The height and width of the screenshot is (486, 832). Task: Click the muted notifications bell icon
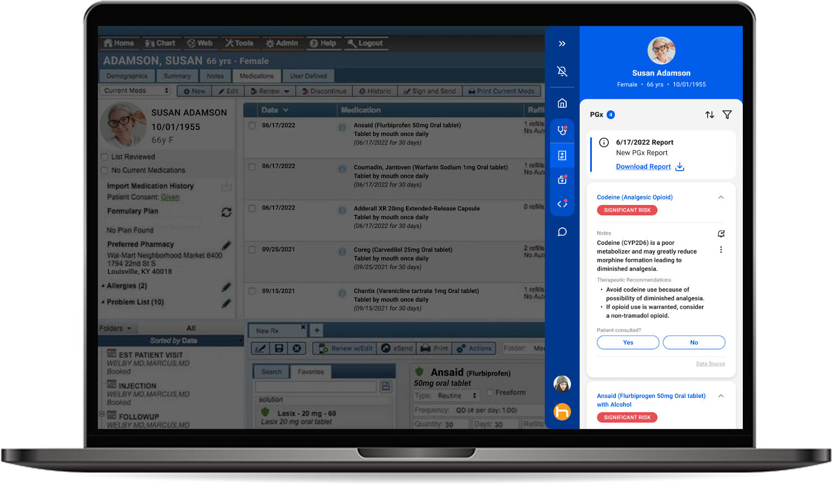pyautogui.click(x=562, y=71)
